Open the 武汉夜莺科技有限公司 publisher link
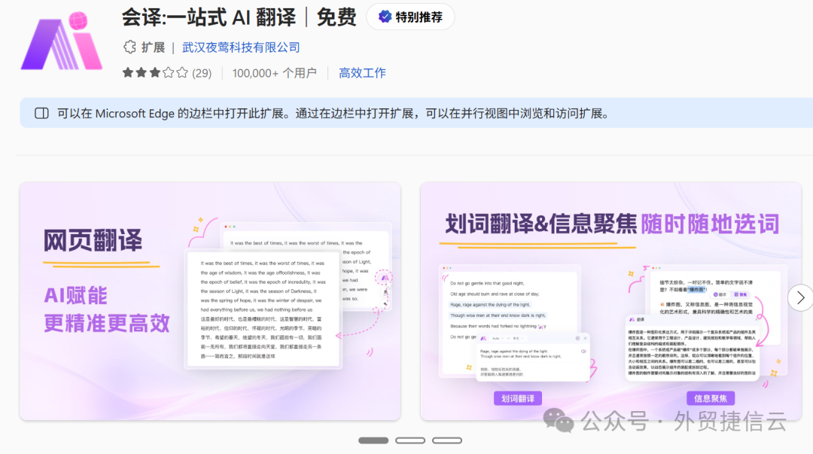This screenshot has width=813, height=454. [239, 47]
